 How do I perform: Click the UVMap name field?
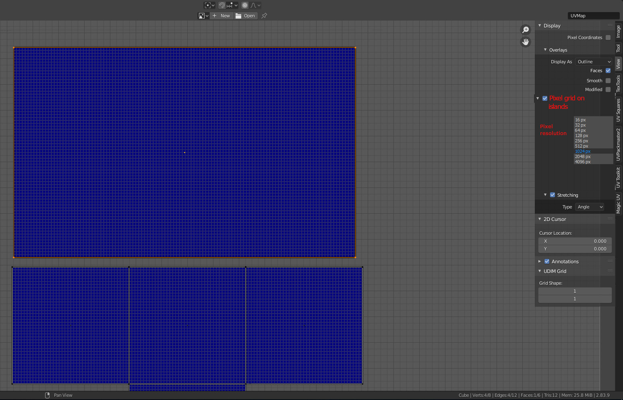(593, 16)
